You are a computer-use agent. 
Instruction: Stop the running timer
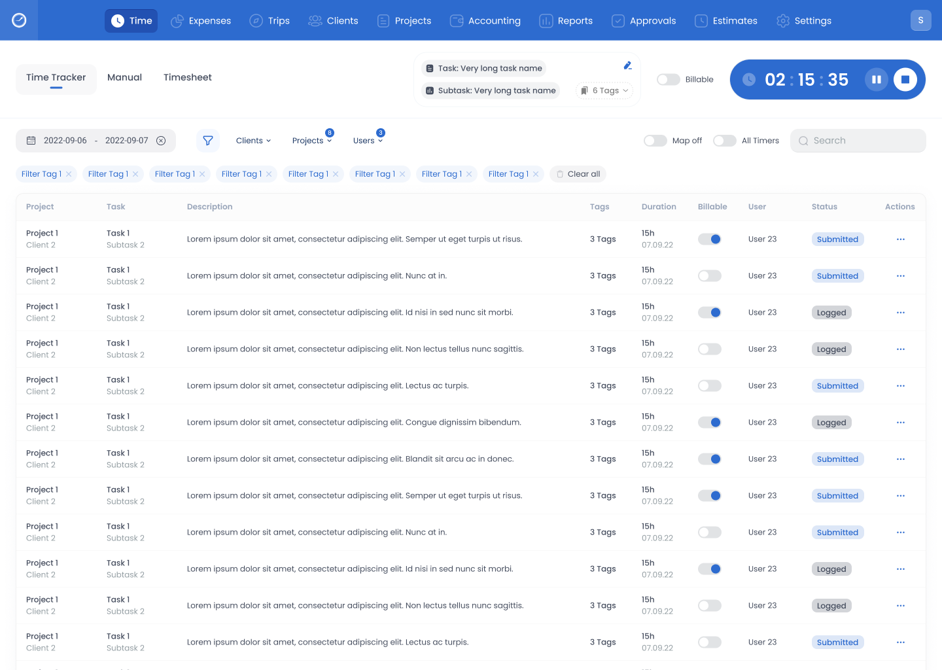(x=905, y=80)
